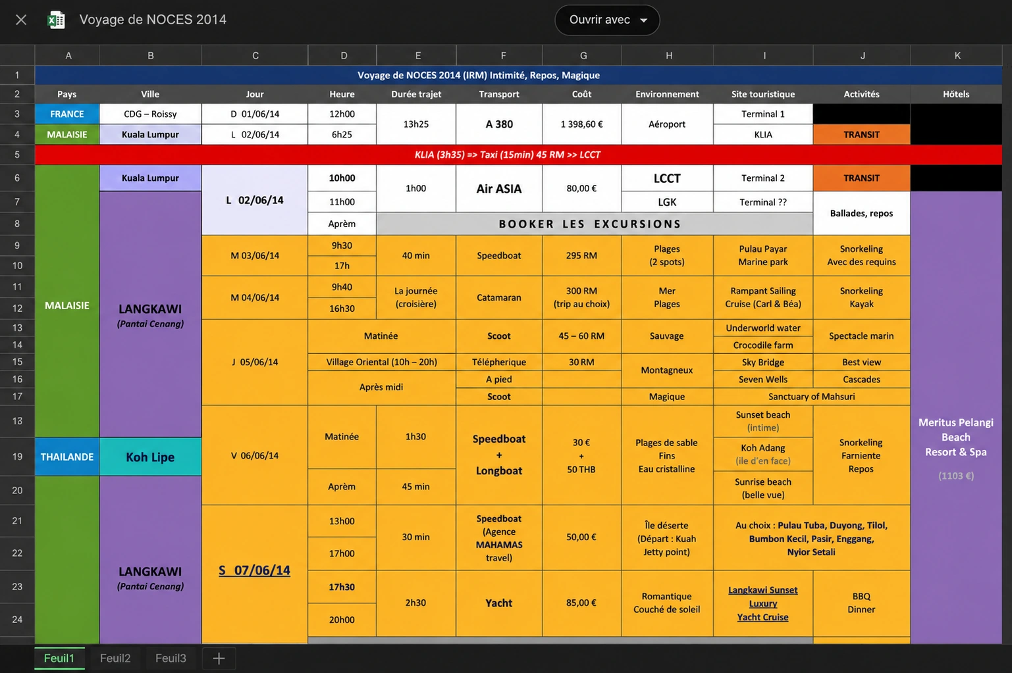Click the 'BBQ Dinner' cell
The image size is (1012, 673).
tap(861, 603)
